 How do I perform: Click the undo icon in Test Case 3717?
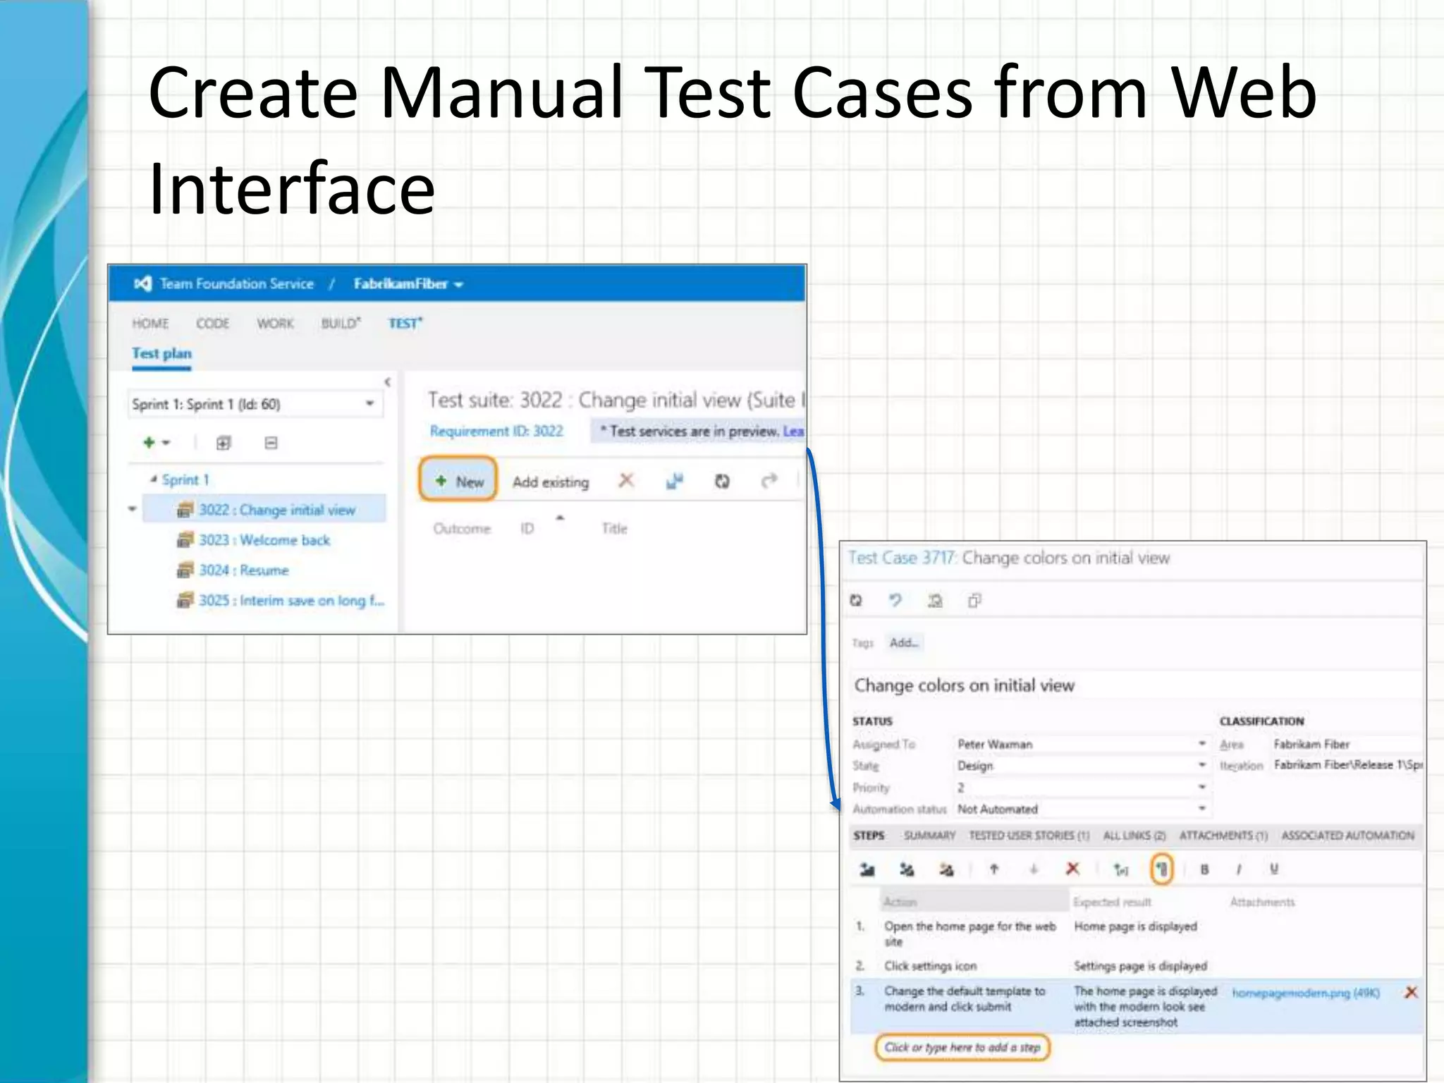coord(895,601)
